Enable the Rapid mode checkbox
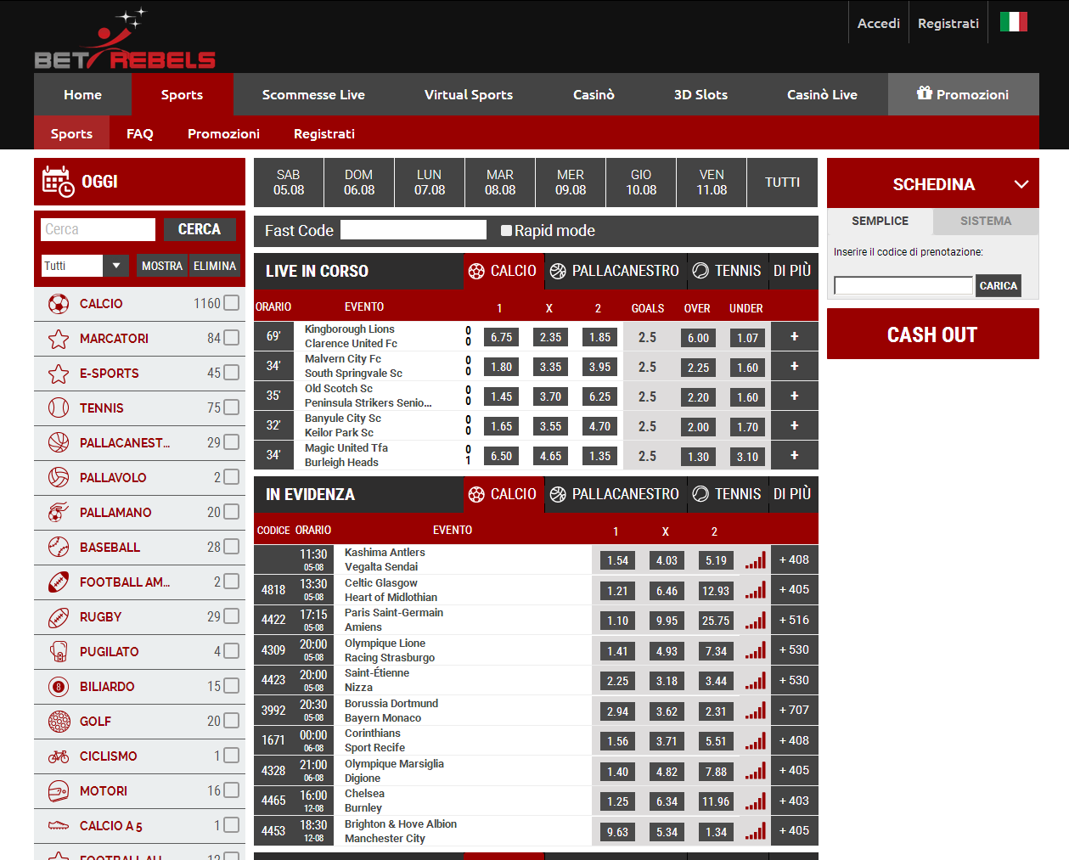 point(507,230)
